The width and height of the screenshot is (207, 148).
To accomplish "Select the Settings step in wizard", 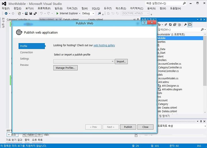I will click(24, 59).
